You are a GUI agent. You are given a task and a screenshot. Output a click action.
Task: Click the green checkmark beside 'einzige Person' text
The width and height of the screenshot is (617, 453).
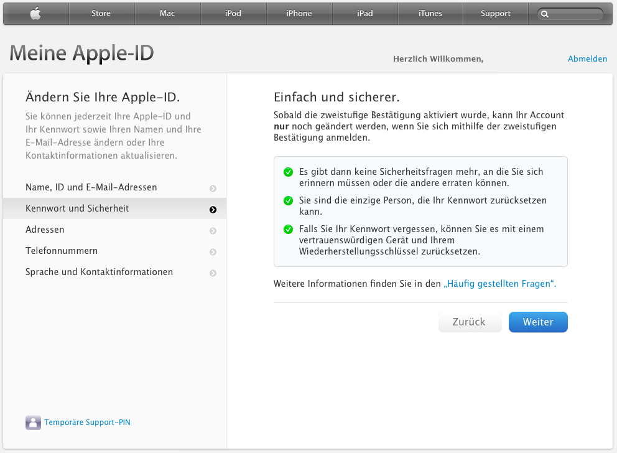(x=289, y=201)
